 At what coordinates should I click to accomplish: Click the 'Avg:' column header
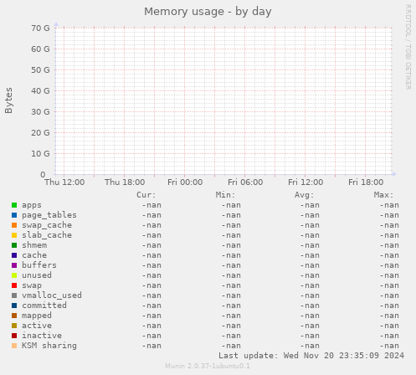coord(305,195)
